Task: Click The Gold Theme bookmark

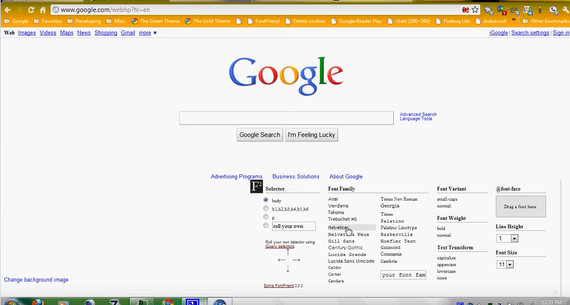Action: coord(207,21)
